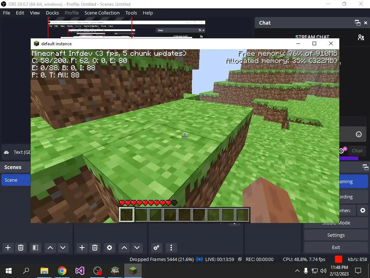The height and width of the screenshot is (278, 370).
Task: Open the View menu
Action: pos(35,13)
